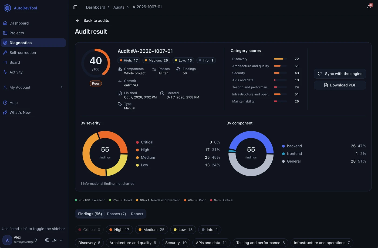Click the calendar icon next to Finished
The height and width of the screenshot is (248, 378).
(x=120, y=93)
